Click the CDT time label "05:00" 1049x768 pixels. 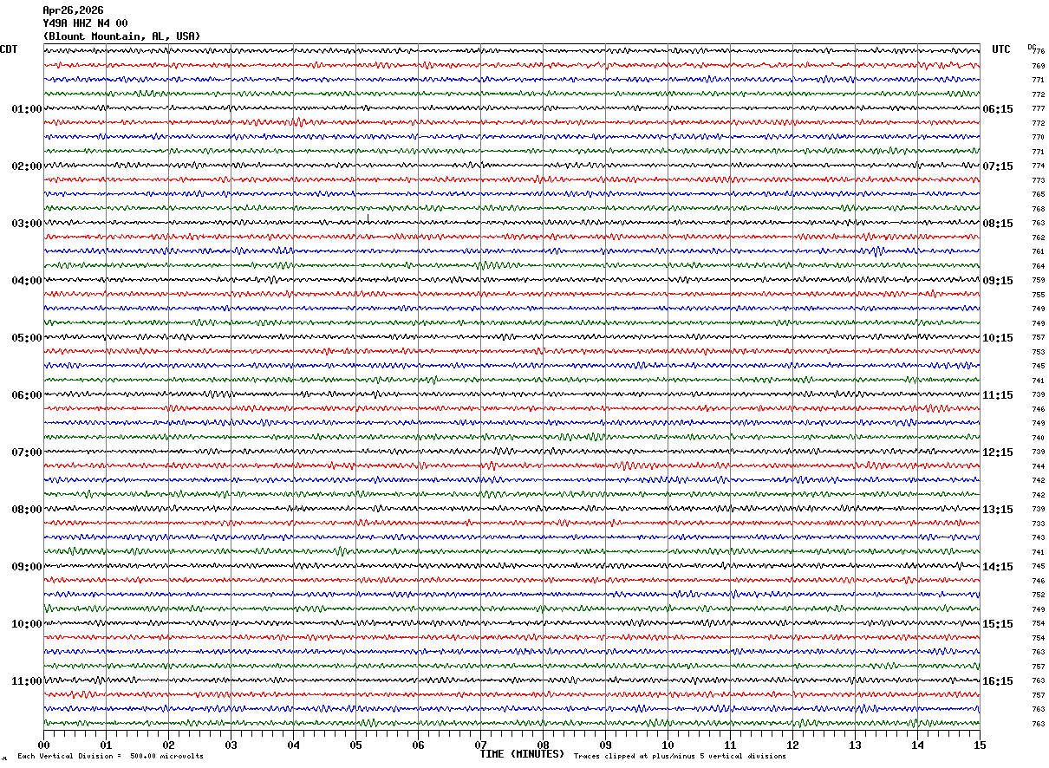pyautogui.click(x=27, y=338)
